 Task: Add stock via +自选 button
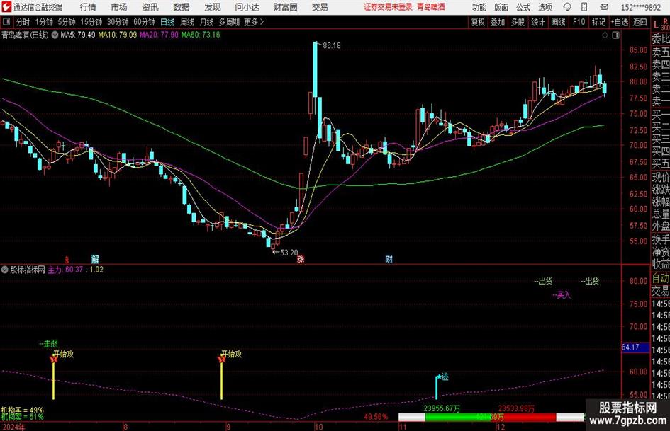[620, 22]
